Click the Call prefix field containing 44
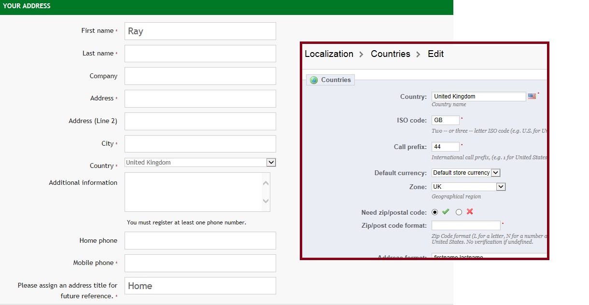 click(x=446, y=147)
